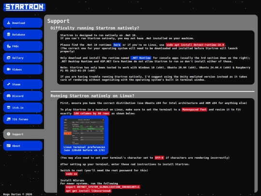Visit the Steam page
The height and width of the screenshot is (196, 261).
tap(23, 84)
